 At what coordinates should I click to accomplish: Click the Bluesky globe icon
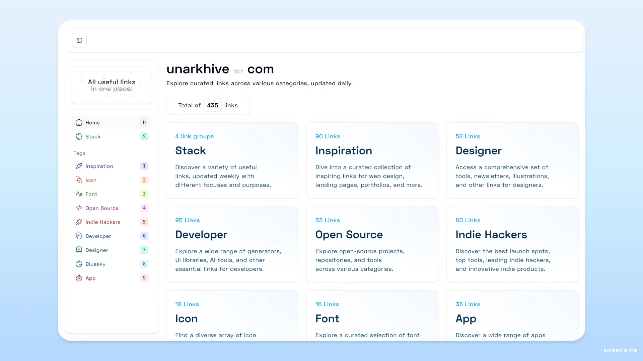79,264
